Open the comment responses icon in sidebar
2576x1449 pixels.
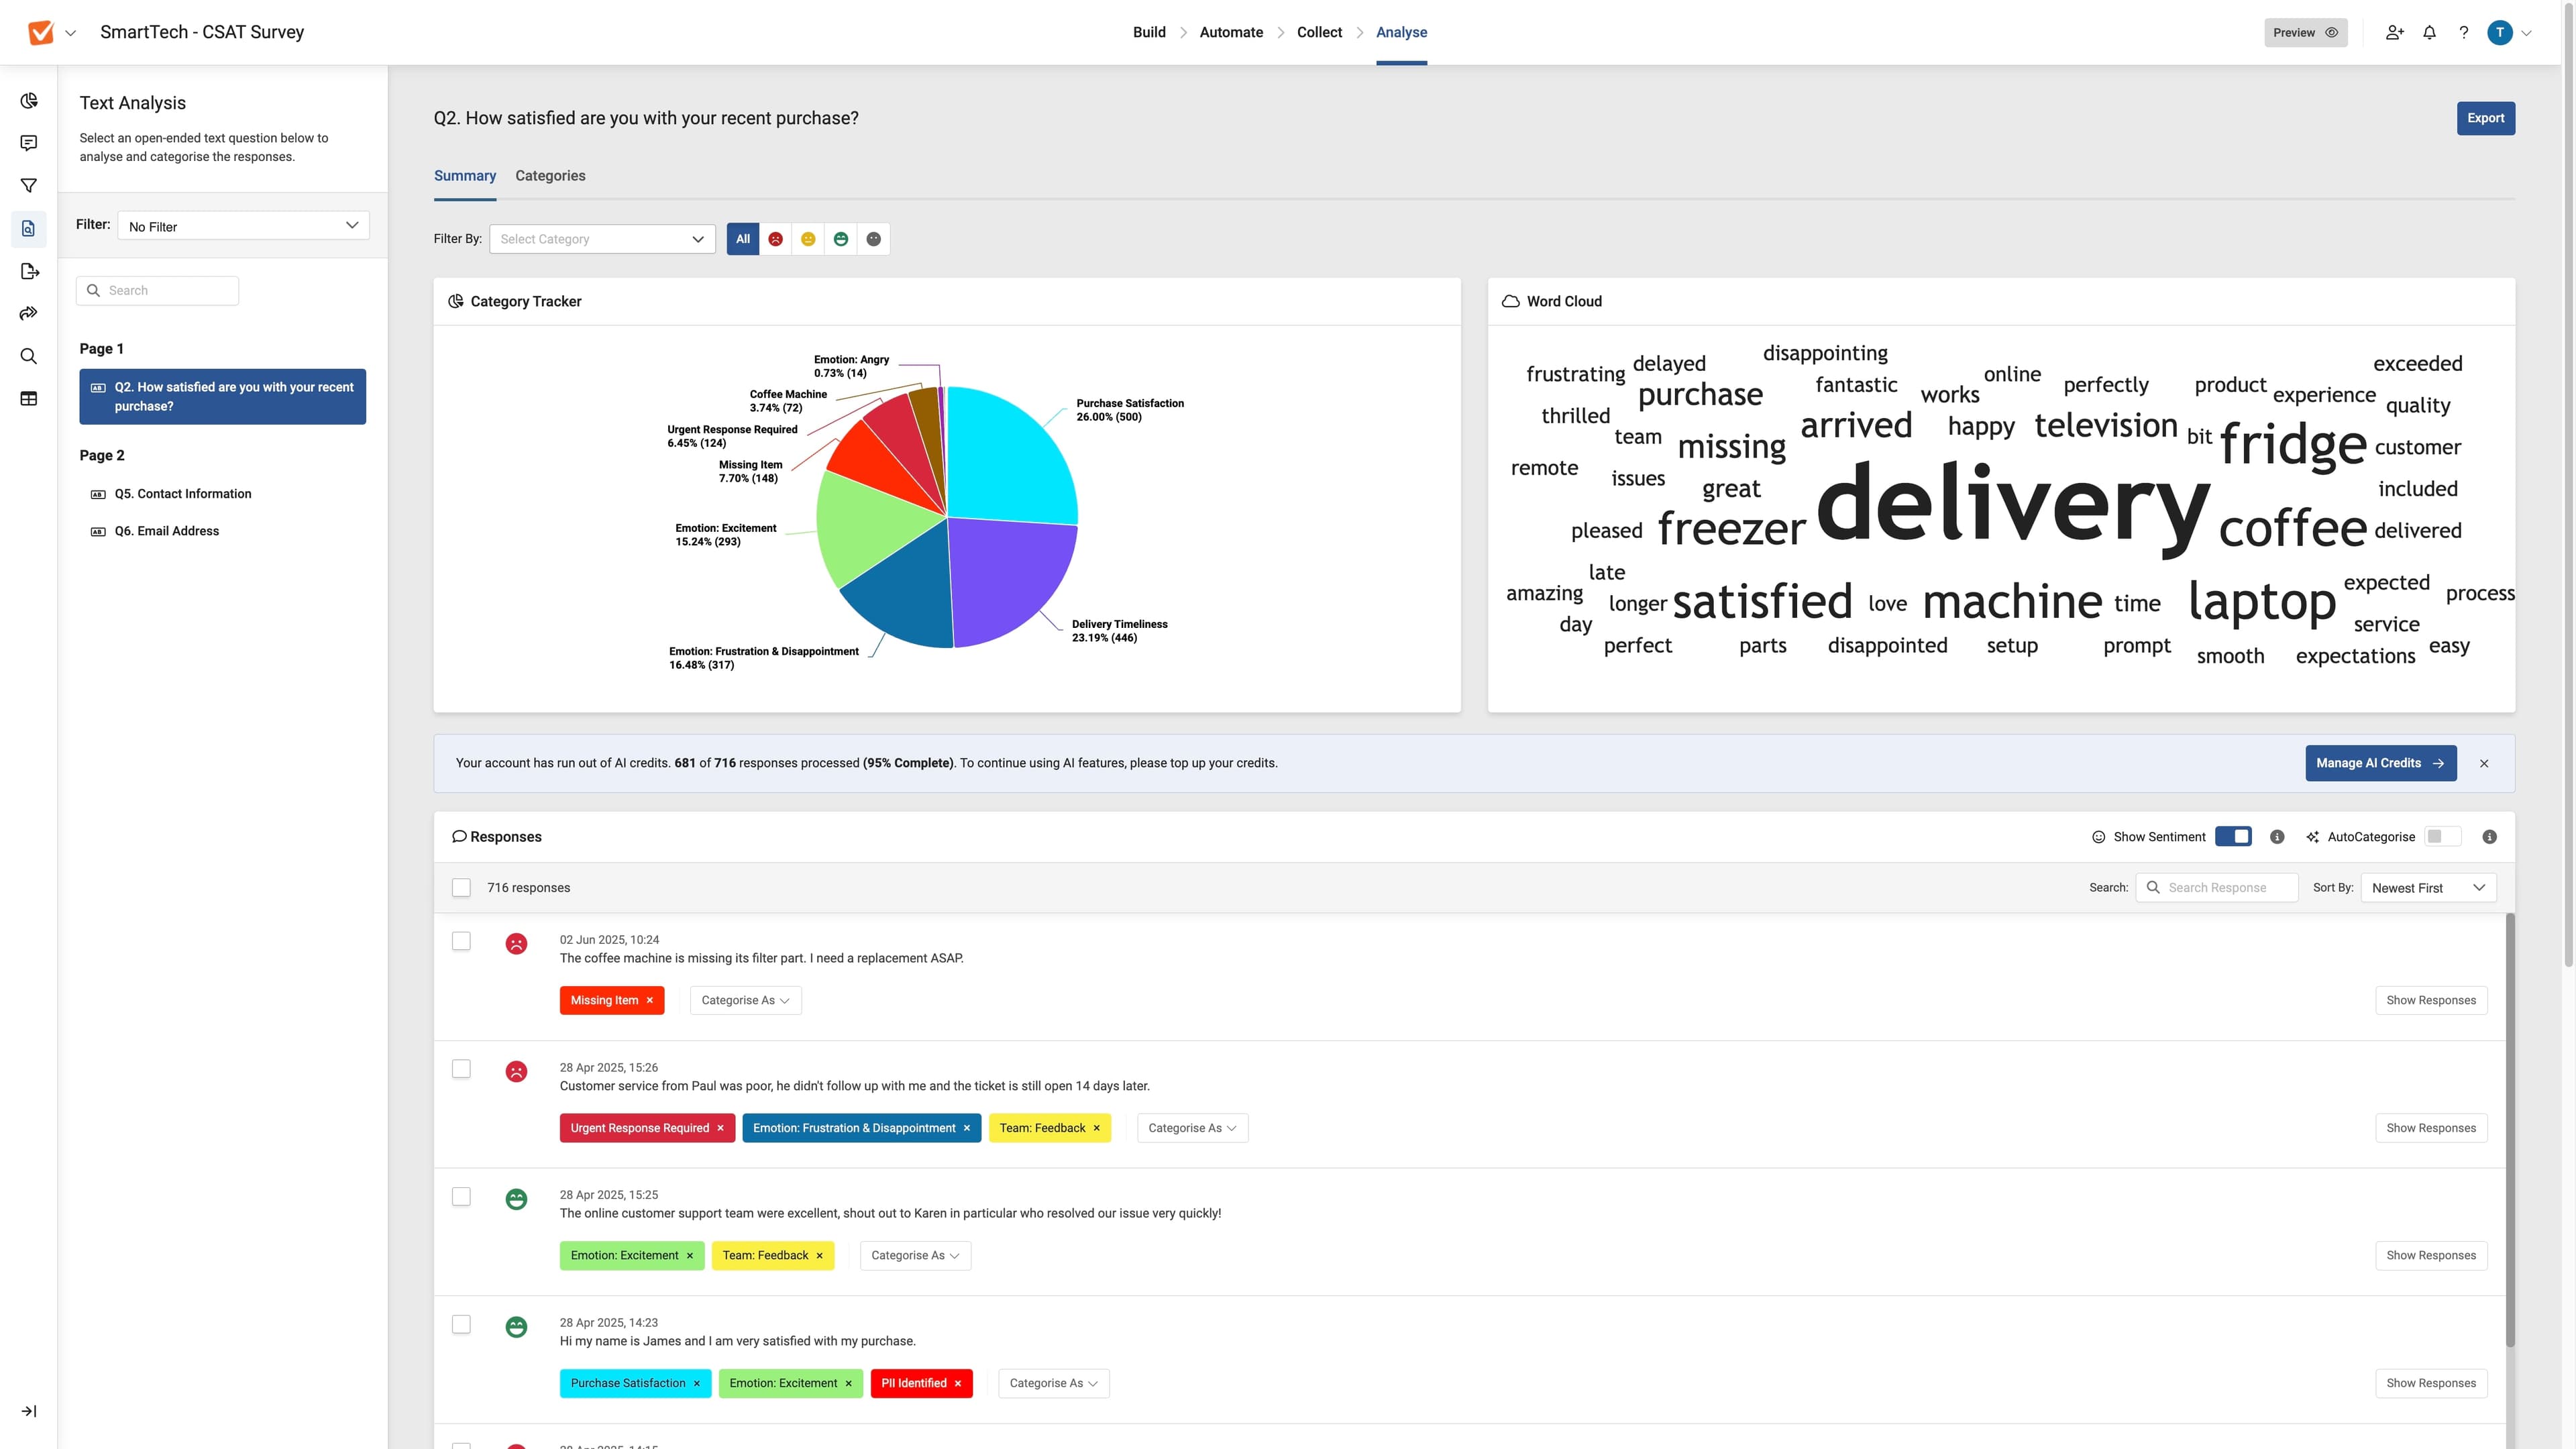[x=29, y=143]
